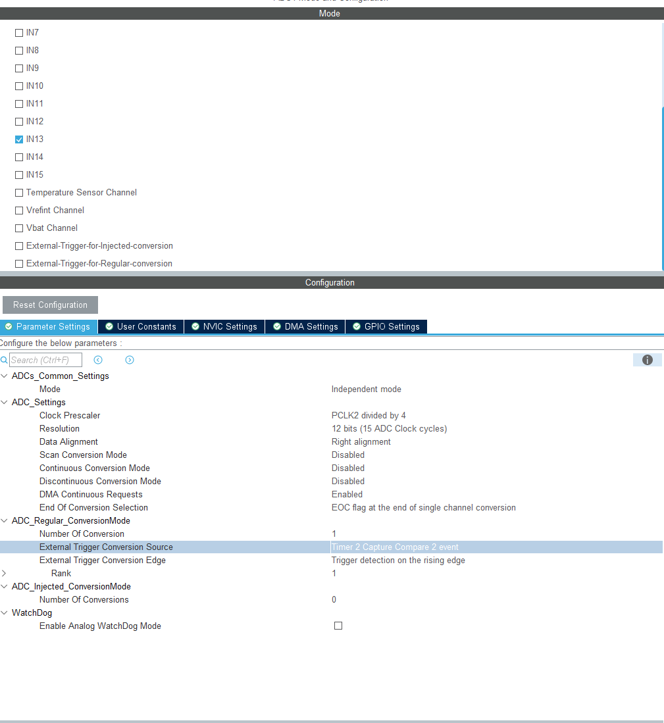
Task: Click the Search (Ctrl+F) field
Action: pos(45,360)
